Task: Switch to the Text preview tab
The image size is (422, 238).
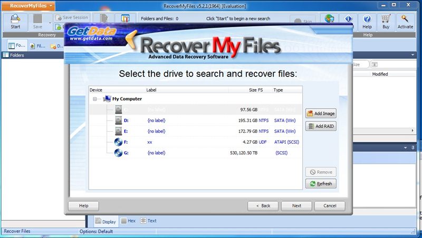Action: click(x=148, y=221)
